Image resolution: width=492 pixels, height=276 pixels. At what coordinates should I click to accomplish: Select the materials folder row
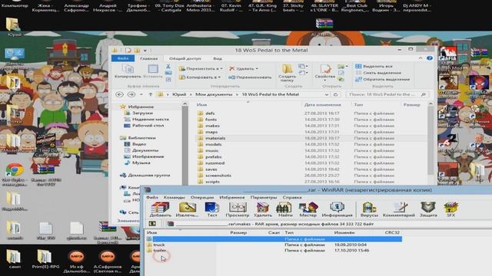(x=311, y=138)
